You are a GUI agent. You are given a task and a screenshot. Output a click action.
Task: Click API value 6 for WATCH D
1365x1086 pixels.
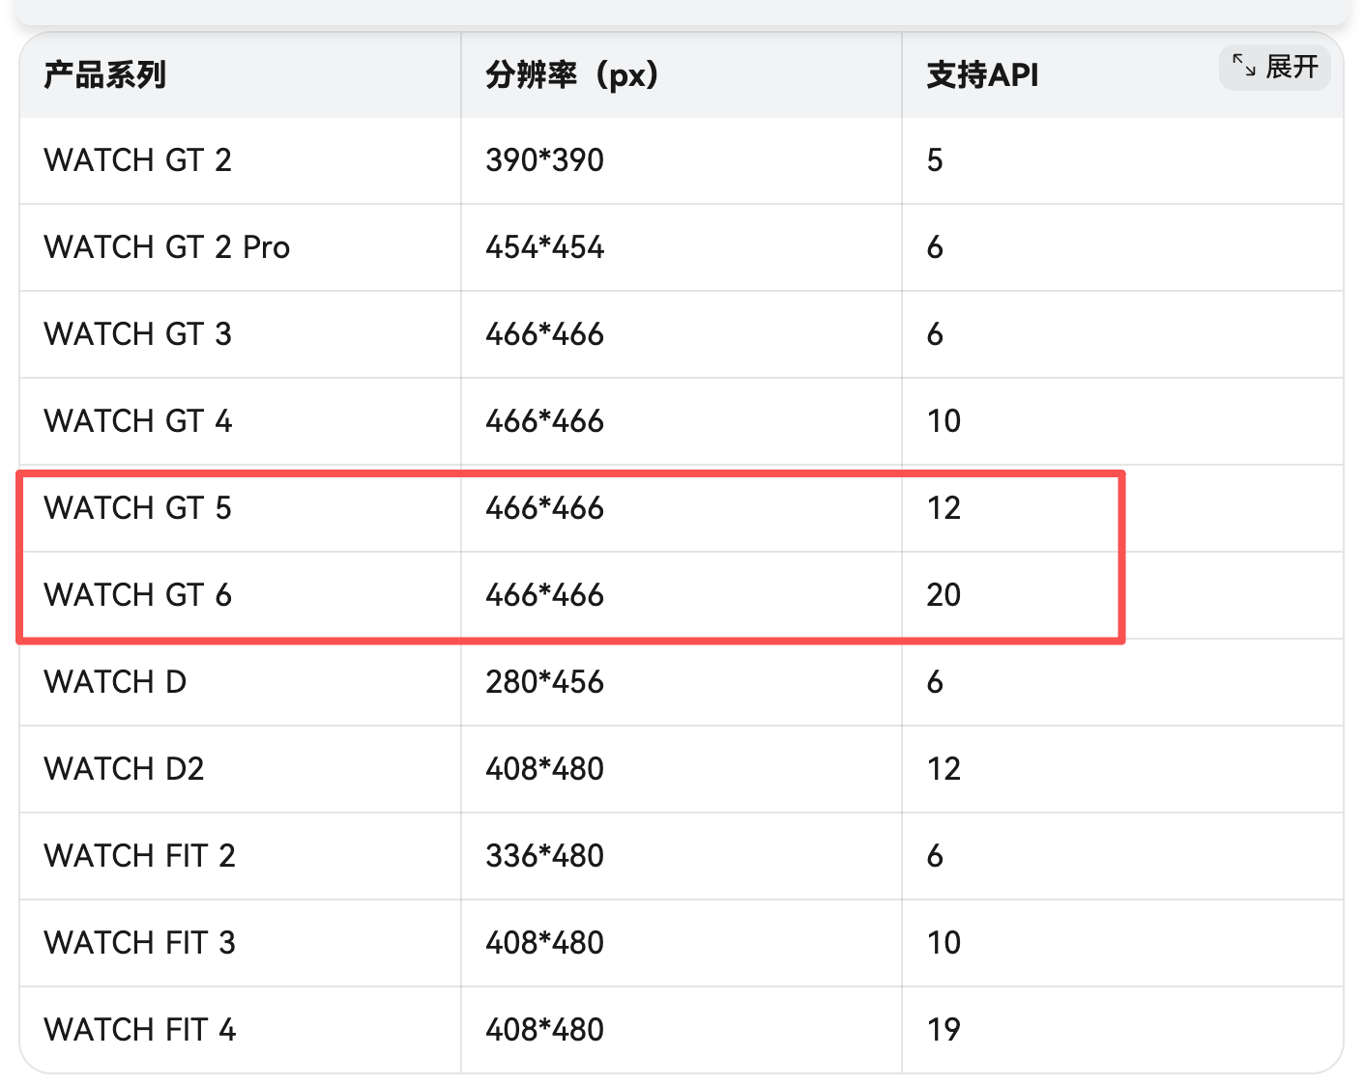pos(935,682)
